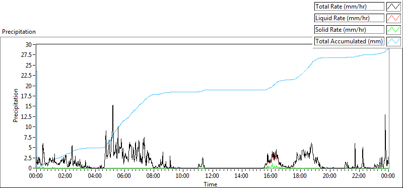Click the Precipitation chart title above the plot
Screen dimensions: 403x188
coord(19,32)
